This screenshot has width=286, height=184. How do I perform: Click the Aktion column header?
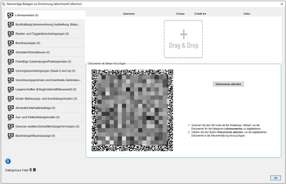(247, 14)
